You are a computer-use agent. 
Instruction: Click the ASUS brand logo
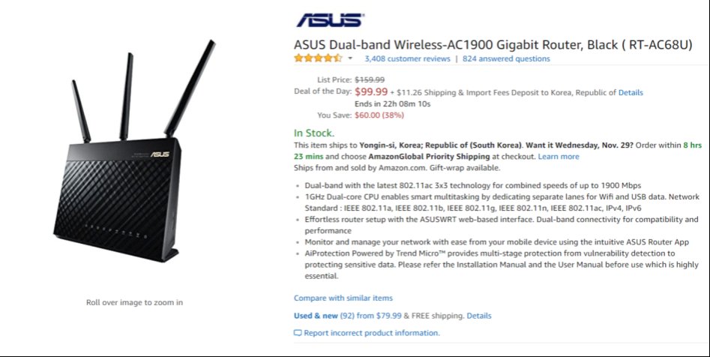330,20
